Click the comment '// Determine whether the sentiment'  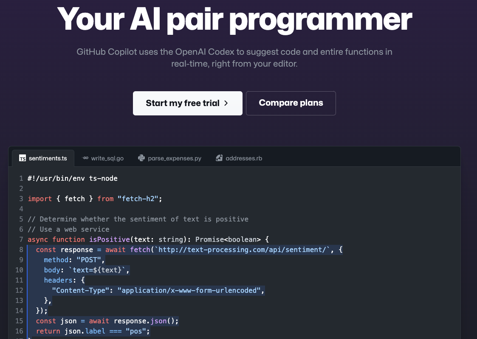138,219
